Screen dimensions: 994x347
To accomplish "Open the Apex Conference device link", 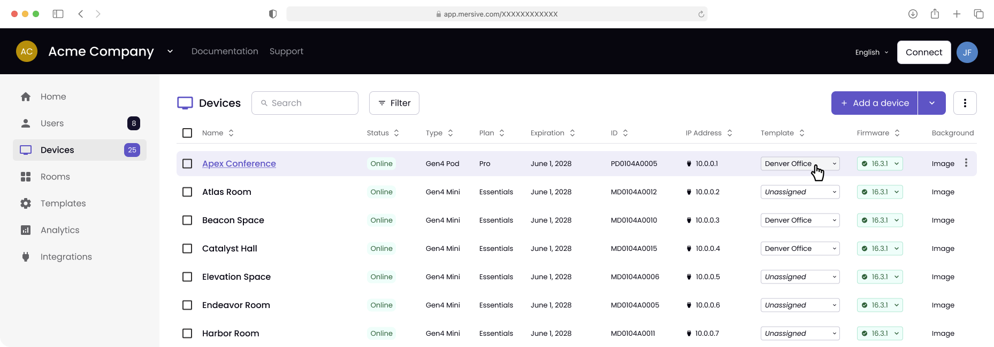I will 239,163.
